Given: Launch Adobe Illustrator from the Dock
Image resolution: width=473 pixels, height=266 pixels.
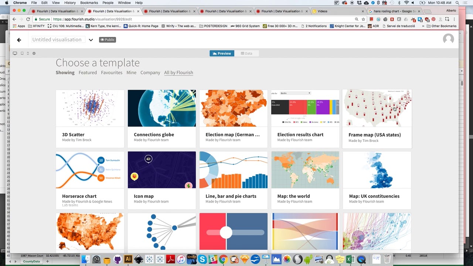Looking at the screenshot, I should 128,259.
